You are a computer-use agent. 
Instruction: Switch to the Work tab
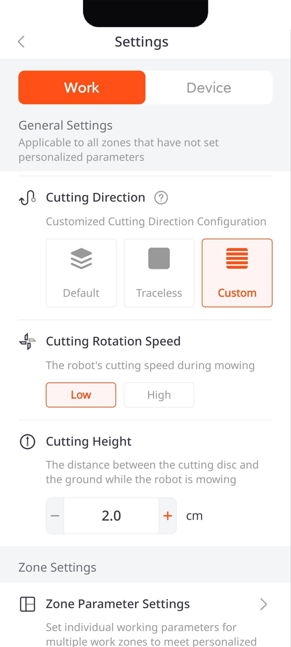tap(82, 87)
